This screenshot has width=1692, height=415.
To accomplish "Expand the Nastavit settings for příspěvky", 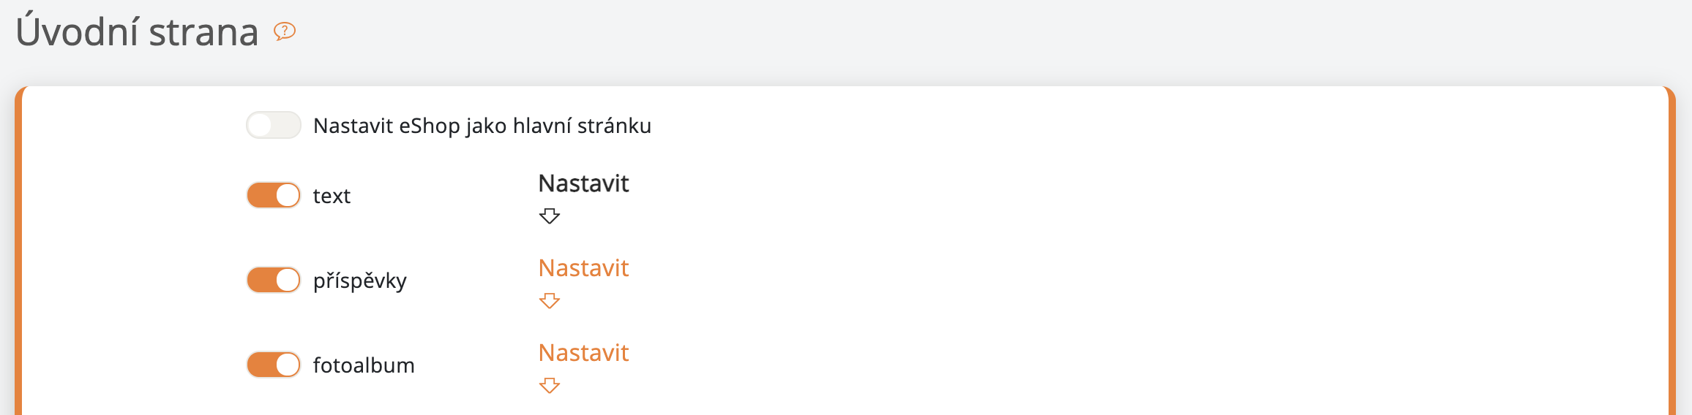I will 583,268.
